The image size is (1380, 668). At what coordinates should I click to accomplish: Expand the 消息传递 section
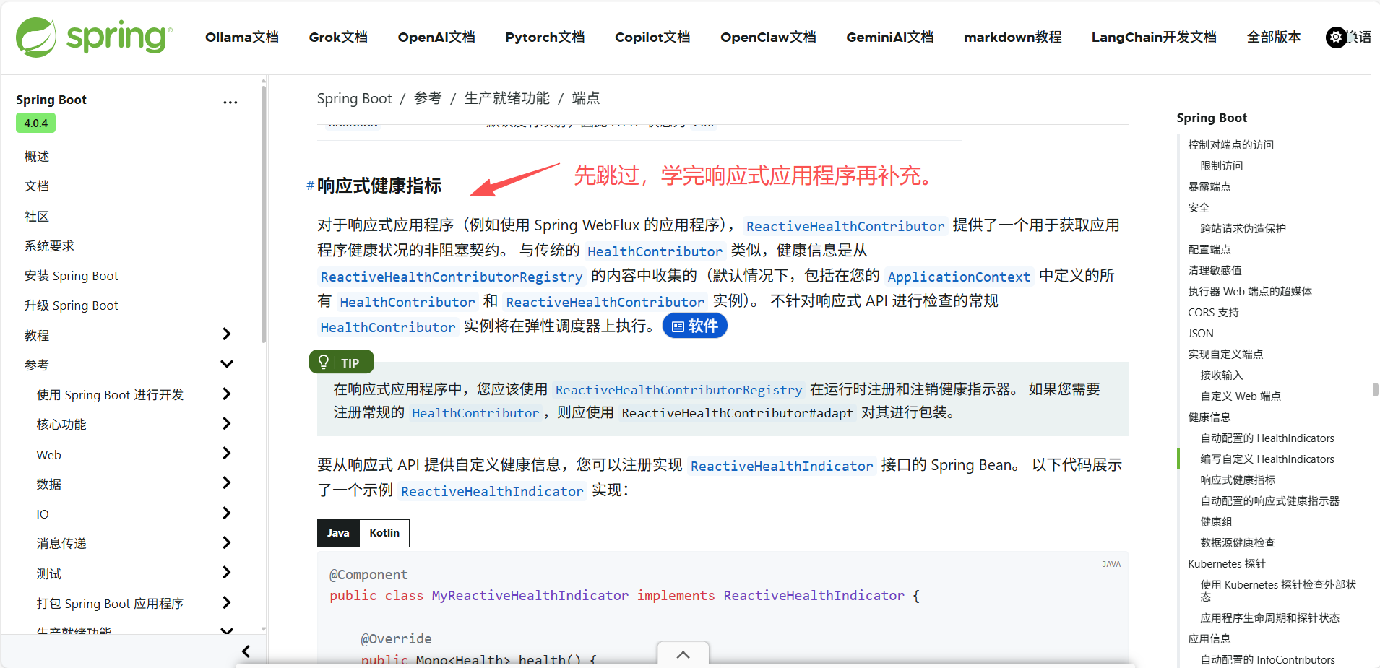(x=227, y=542)
